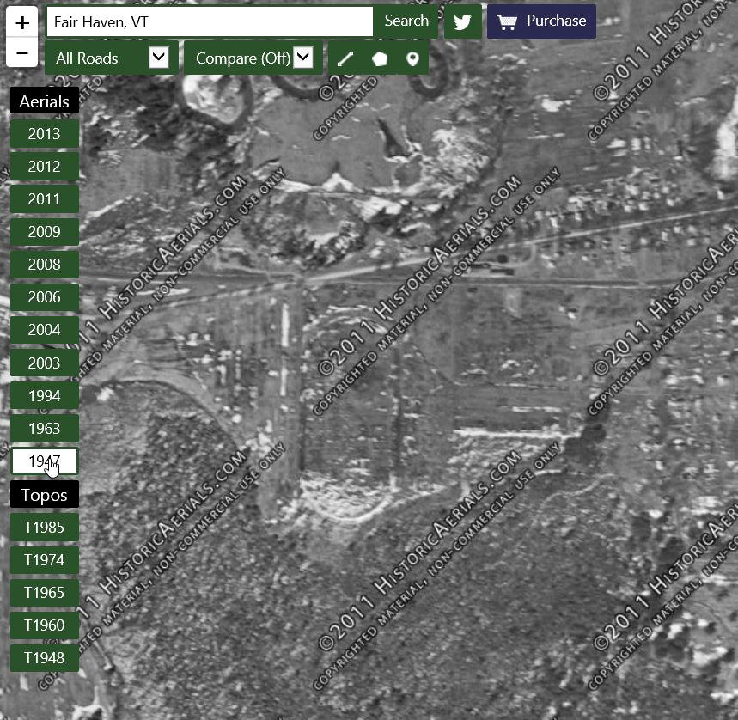Switch to the 1994 aerial imagery
Image resolution: width=738 pixels, height=720 pixels.
tap(45, 396)
